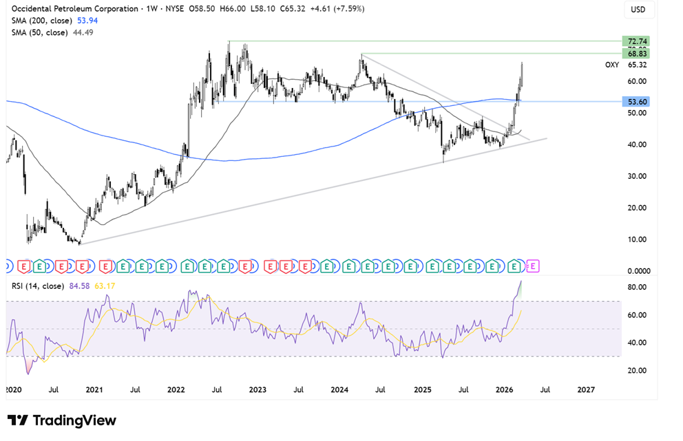The image size is (683, 441).
Task: Click the TradingView logo
Action: coord(62,420)
